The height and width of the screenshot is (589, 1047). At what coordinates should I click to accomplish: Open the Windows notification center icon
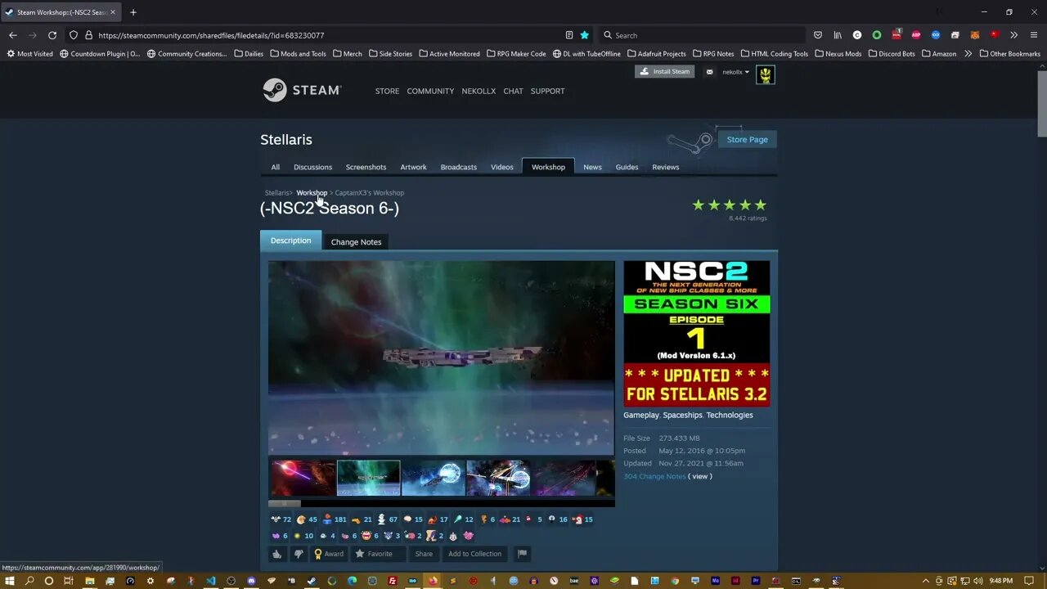tap(1029, 581)
